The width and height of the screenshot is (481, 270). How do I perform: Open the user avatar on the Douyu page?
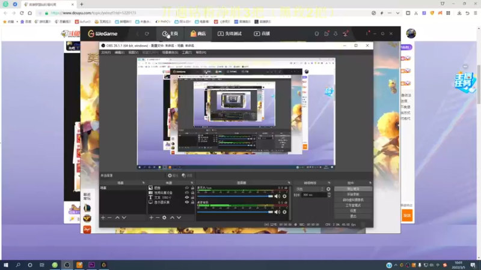coord(411,34)
